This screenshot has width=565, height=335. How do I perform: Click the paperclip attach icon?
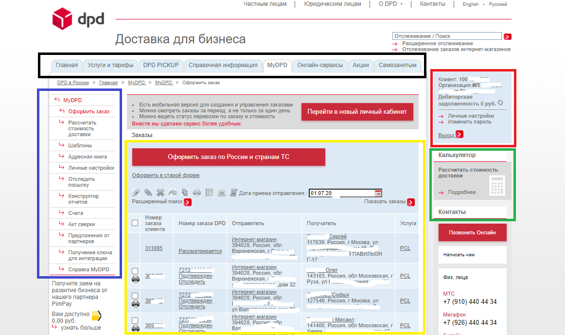[x=148, y=193]
